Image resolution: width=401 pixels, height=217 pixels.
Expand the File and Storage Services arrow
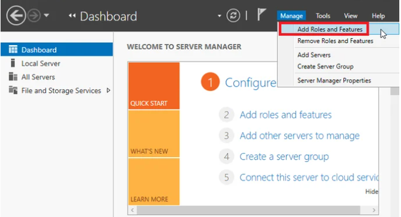[108, 90]
